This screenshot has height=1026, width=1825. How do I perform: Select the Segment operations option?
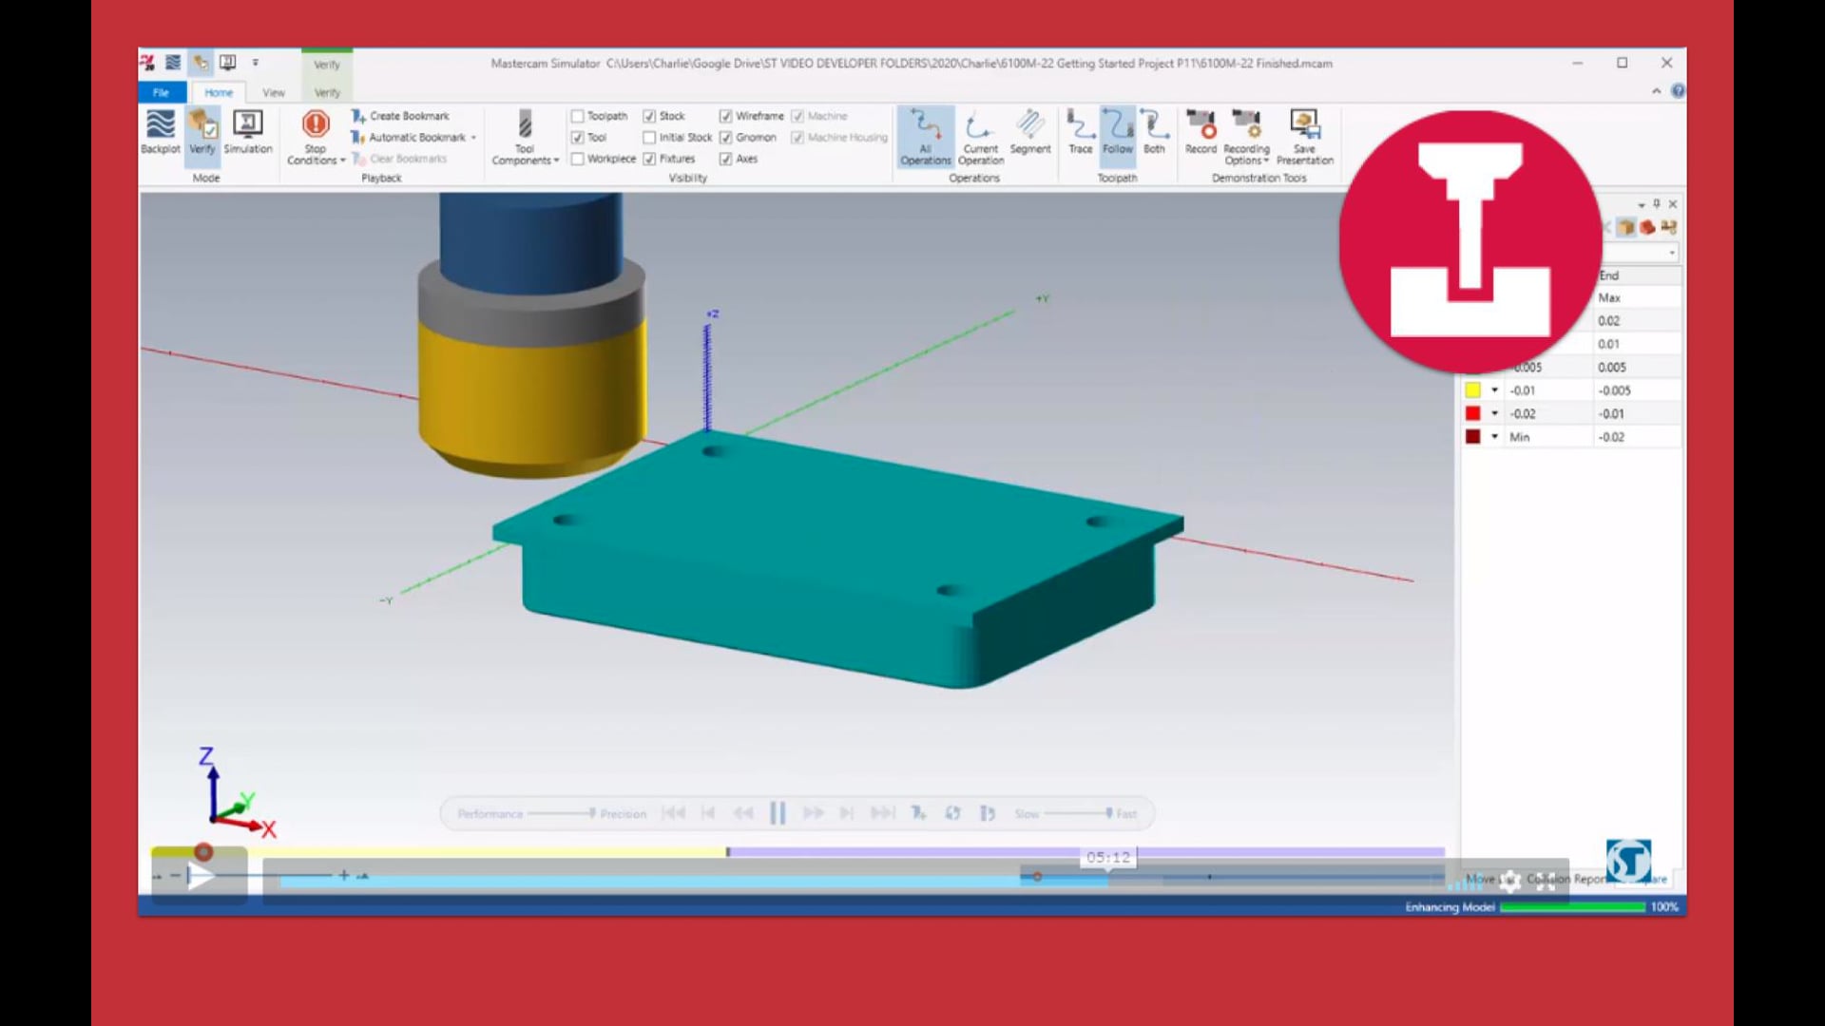coord(1030,131)
